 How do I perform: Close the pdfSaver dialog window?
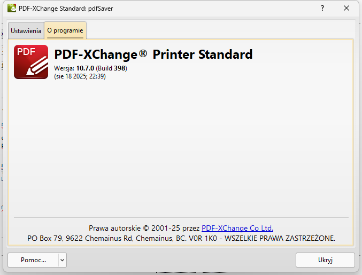pyautogui.click(x=346, y=9)
